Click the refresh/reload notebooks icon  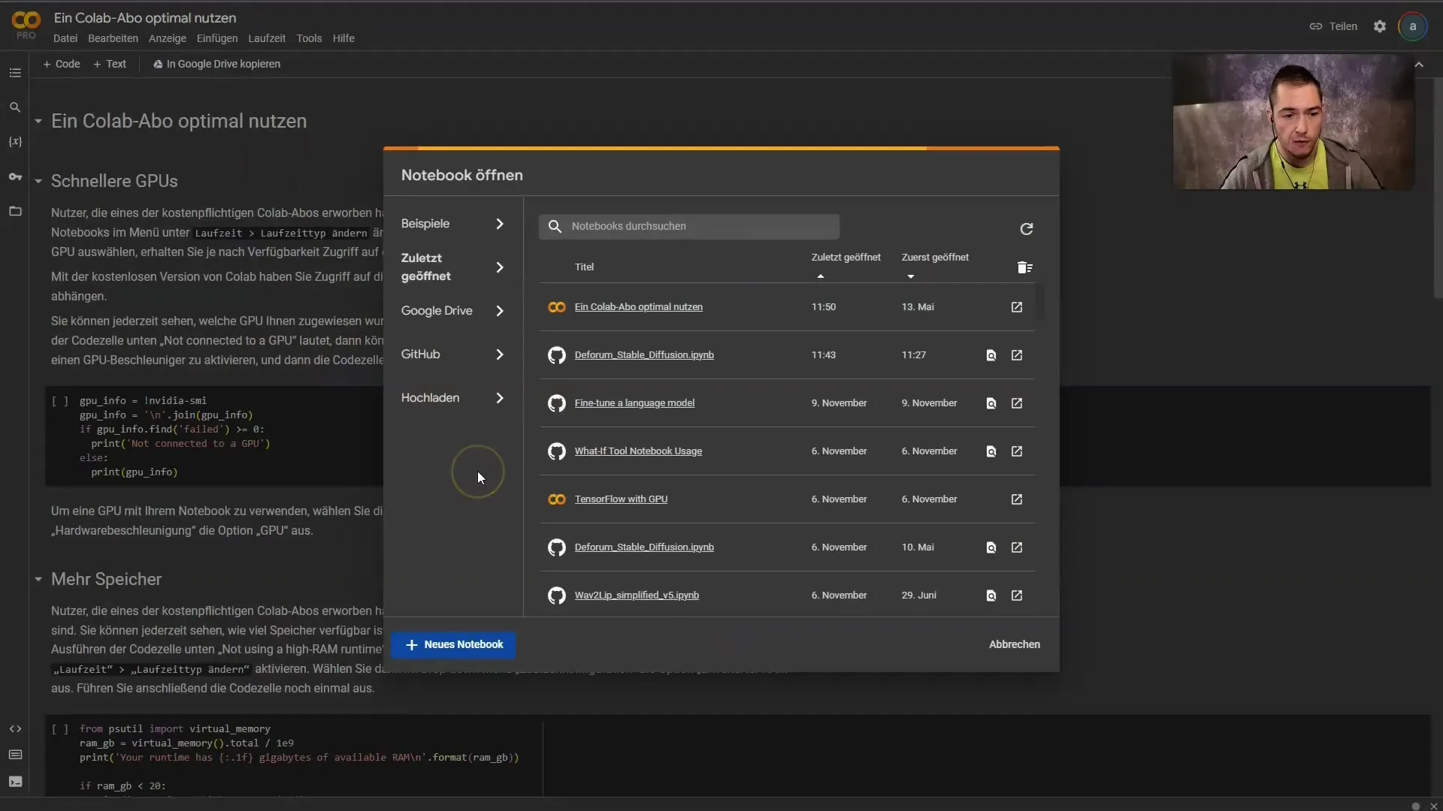click(1026, 229)
